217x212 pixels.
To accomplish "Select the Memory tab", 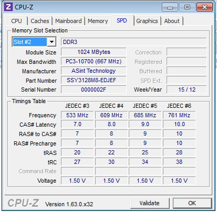I will [x=98, y=21].
